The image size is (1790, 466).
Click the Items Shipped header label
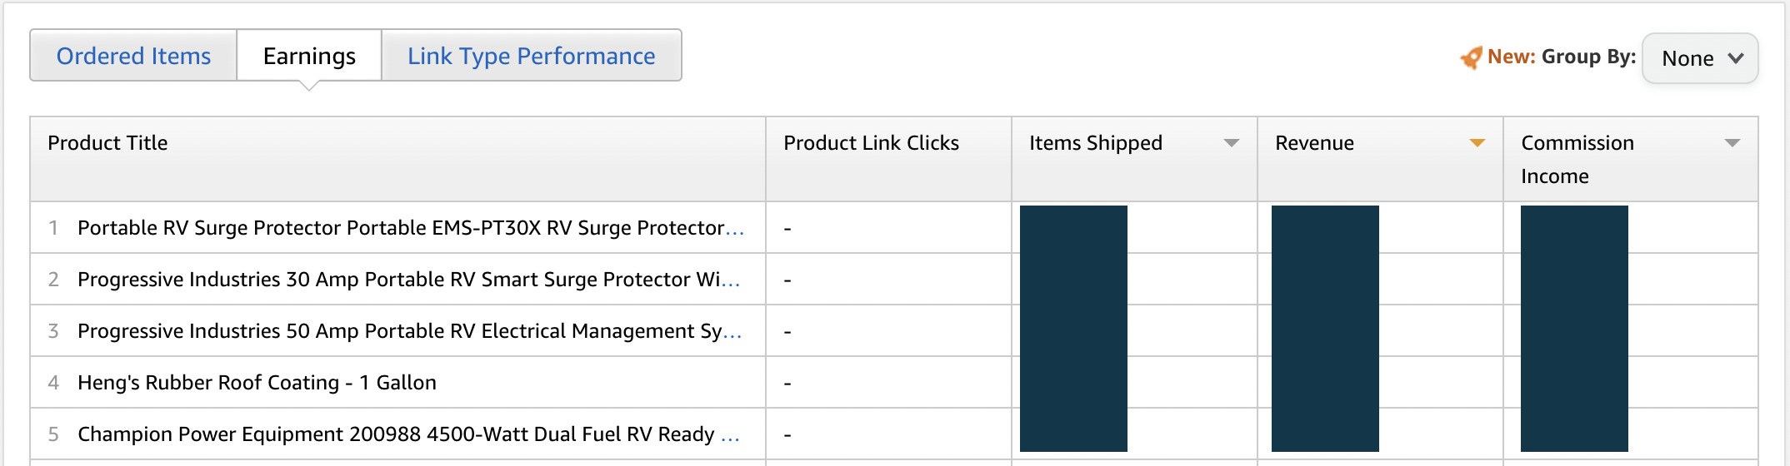[1095, 143]
